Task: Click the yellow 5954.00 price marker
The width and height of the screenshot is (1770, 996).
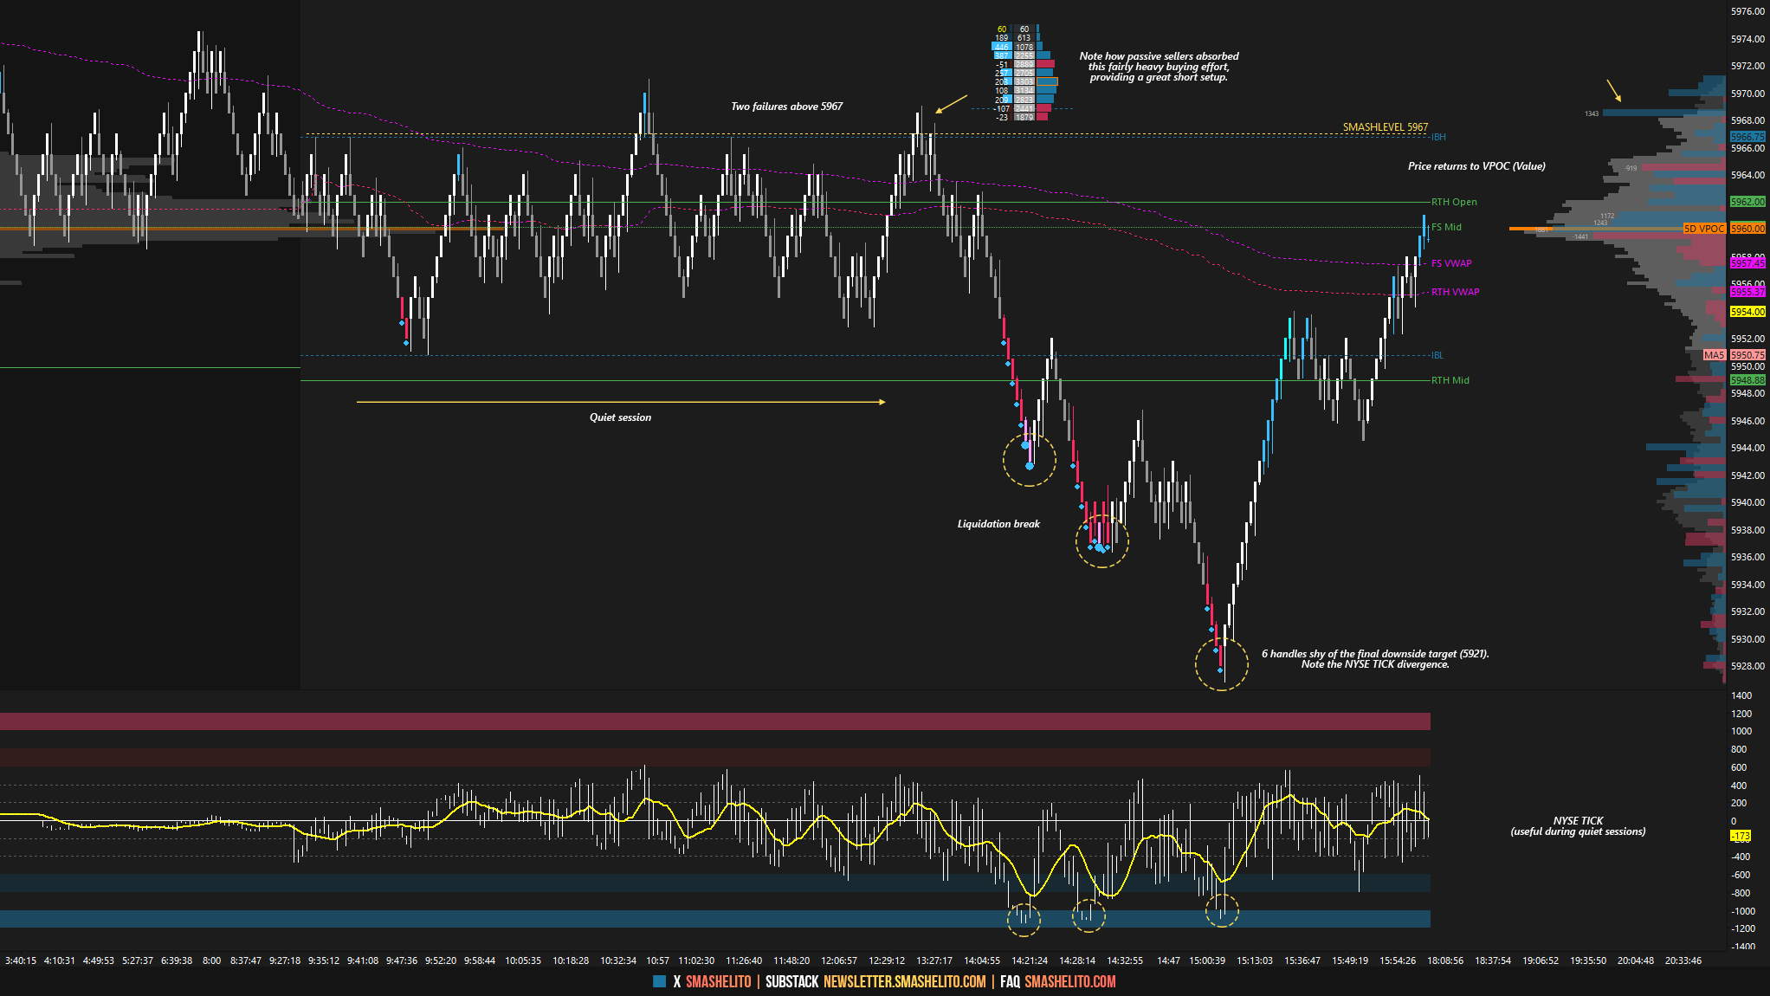Action: [x=1747, y=312]
